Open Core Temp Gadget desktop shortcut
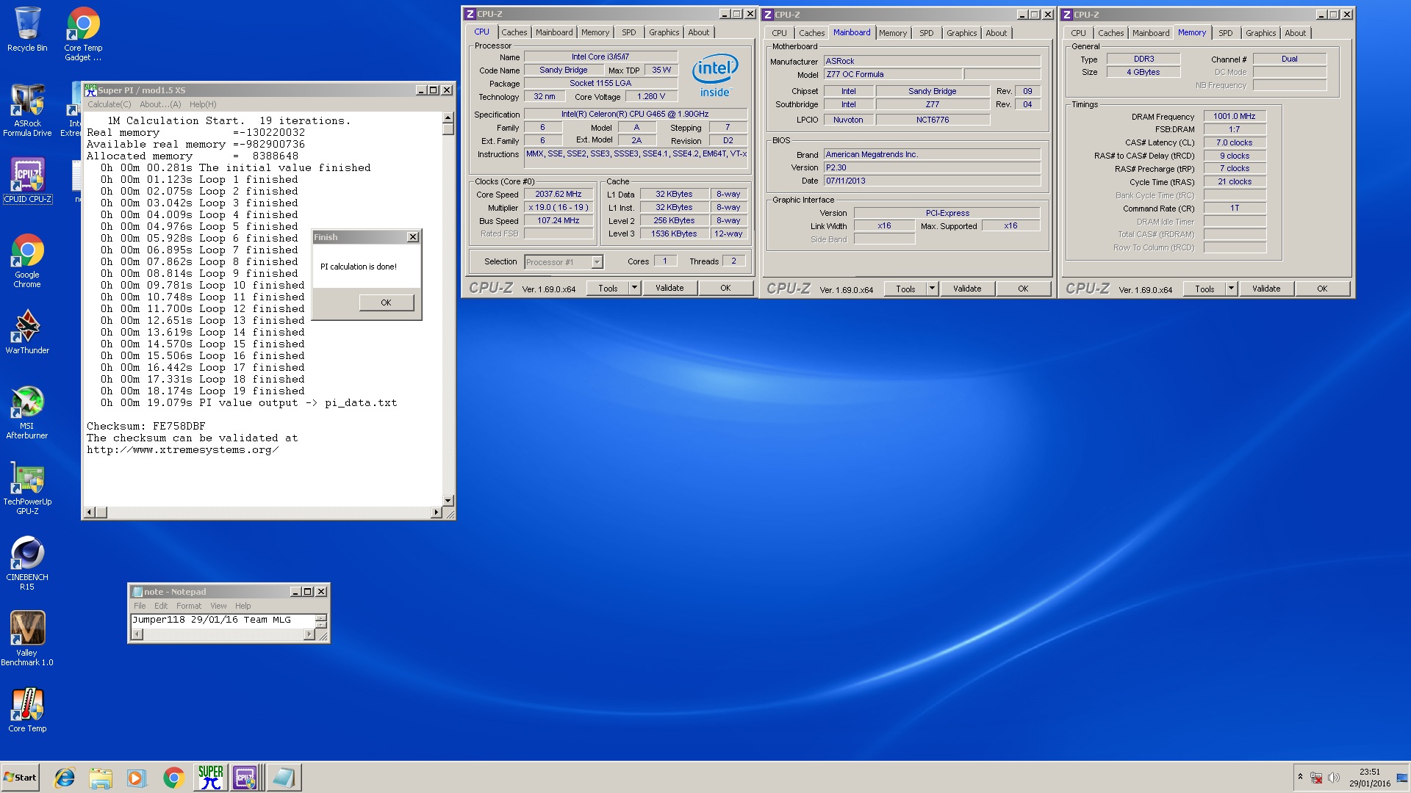The height and width of the screenshot is (793, 1411). (x=83, y=33)
